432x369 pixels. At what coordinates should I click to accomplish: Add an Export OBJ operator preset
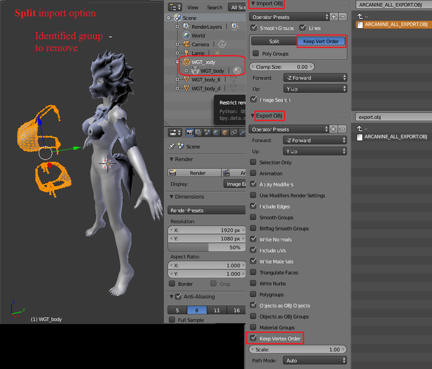tap(333, 129)
